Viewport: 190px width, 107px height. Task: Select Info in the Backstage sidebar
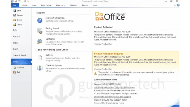[15, 30]
